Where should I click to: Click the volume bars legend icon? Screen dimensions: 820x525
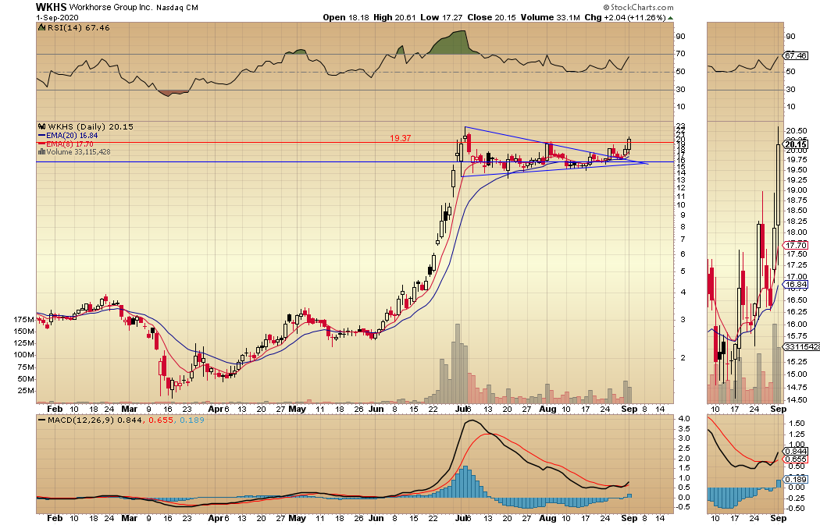pyautogui.click(x=42, y=152)
